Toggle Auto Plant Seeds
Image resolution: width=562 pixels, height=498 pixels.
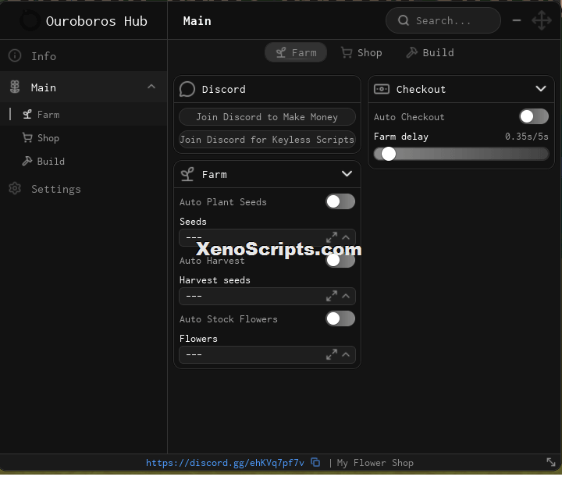340,201
